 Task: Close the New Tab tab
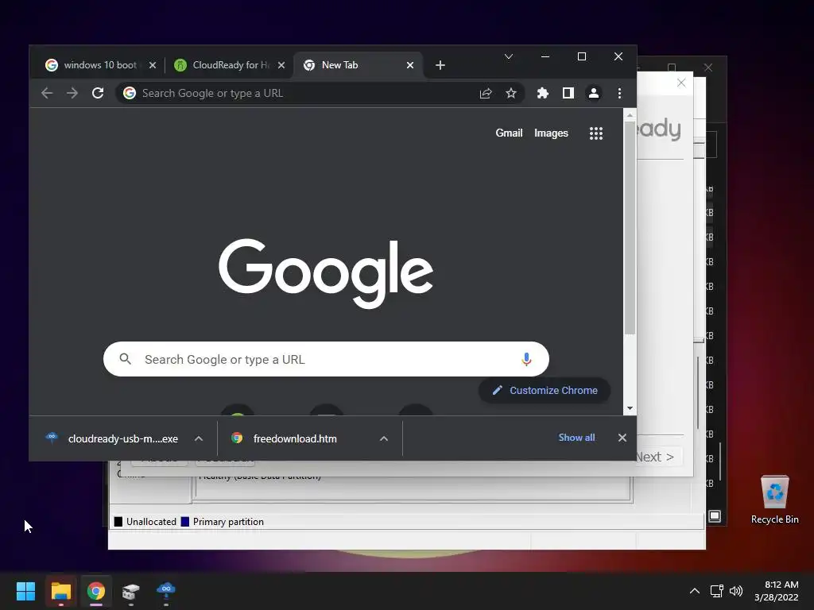(409, 65)
